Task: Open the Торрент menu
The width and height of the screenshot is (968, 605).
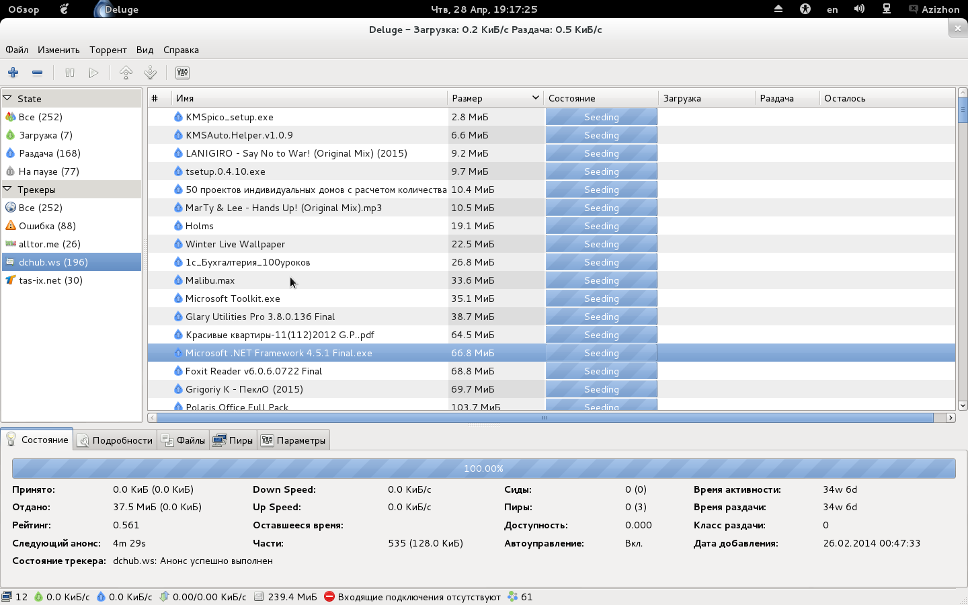Action: pos(108,50)
